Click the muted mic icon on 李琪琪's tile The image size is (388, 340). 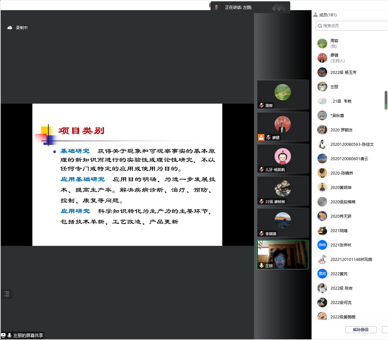pos(261,233)
